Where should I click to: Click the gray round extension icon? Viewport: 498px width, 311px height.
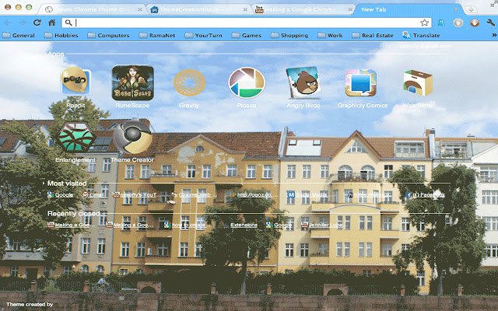point(458,23)
